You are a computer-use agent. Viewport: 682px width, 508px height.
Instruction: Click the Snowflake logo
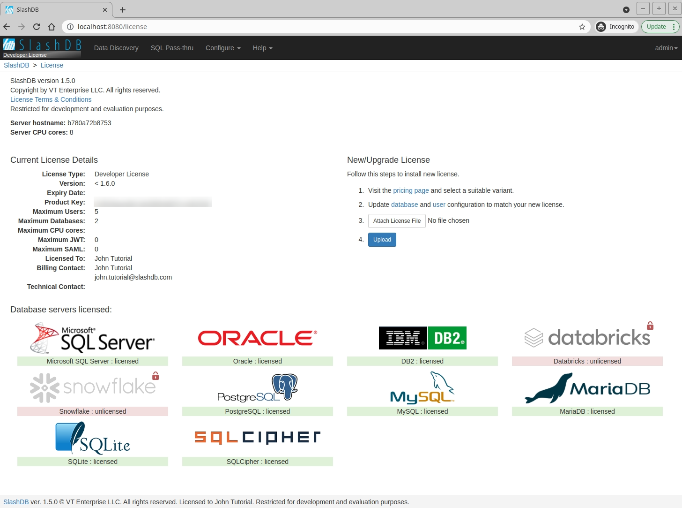coord(92,388)
